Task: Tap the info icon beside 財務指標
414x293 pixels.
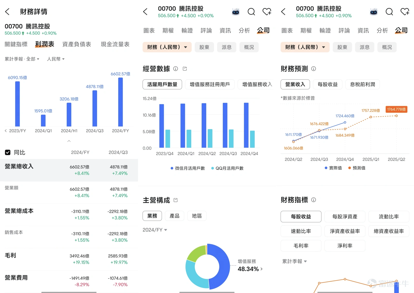Action: click(313, 200)
